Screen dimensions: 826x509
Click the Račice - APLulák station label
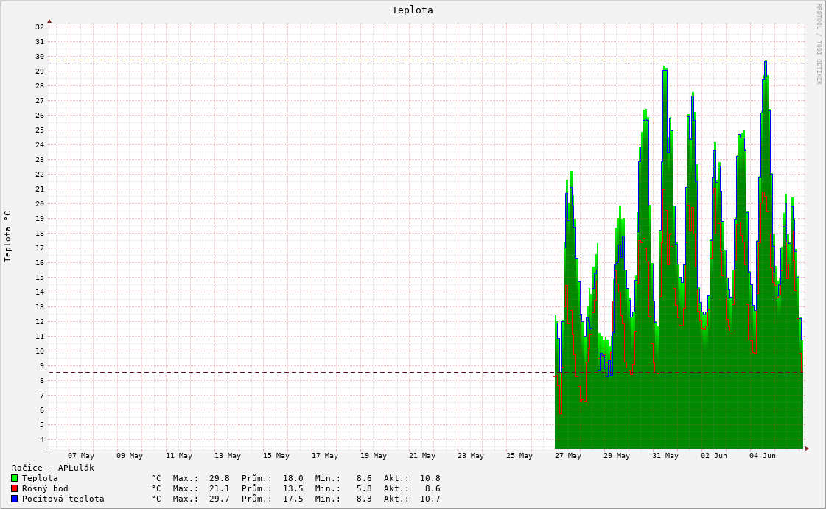click(x=52, y=468)
